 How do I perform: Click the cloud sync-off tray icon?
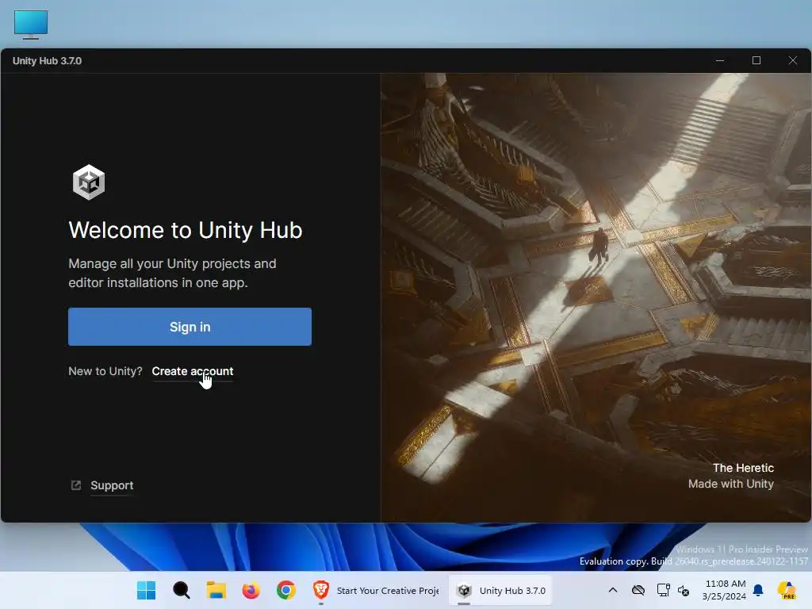pyautogui.click(x=638, y=590)
